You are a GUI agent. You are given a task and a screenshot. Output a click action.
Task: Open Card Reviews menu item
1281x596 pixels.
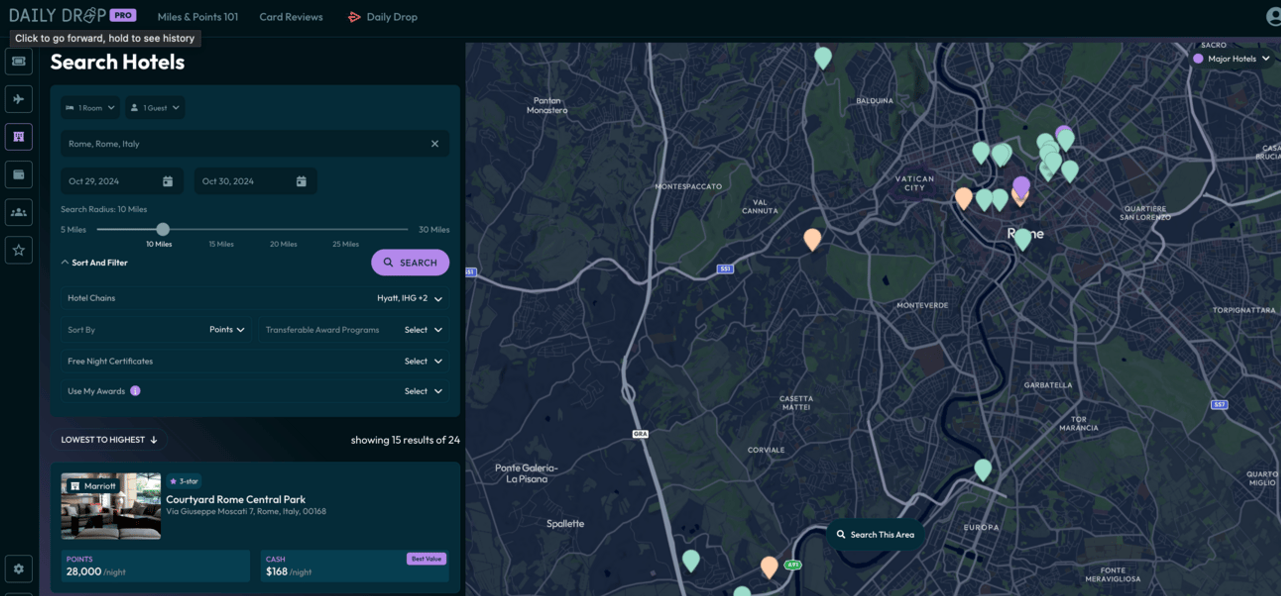coord(291,17)
